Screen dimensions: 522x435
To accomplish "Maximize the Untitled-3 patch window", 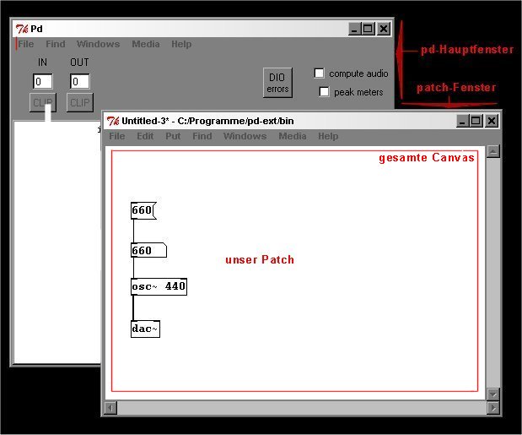I will pos(476,121).
